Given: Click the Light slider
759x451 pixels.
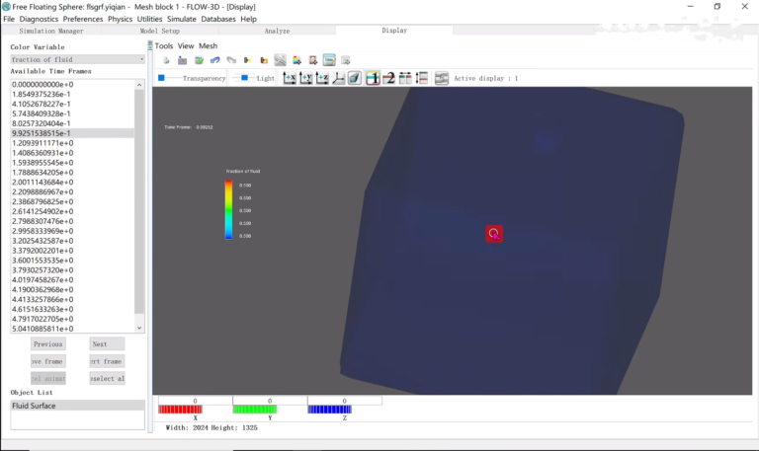Looking at the screenshot, I should tap(244, 78).
